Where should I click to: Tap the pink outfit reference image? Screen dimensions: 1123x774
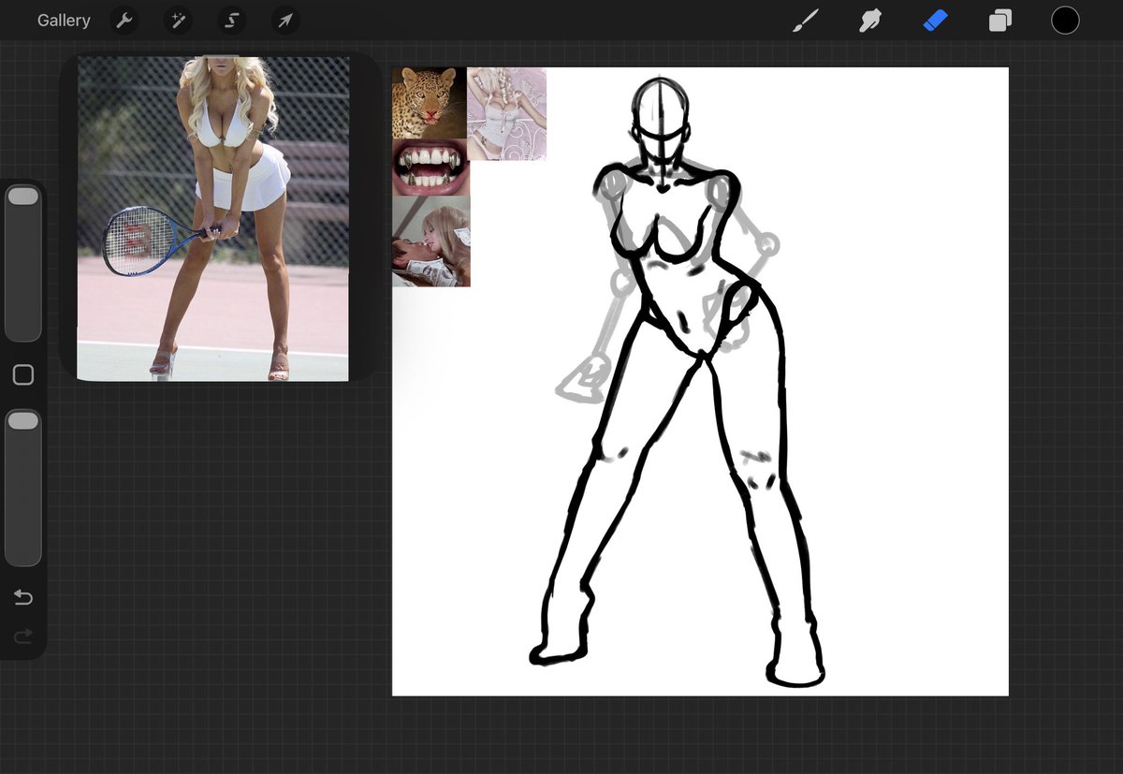pos(506,113)
